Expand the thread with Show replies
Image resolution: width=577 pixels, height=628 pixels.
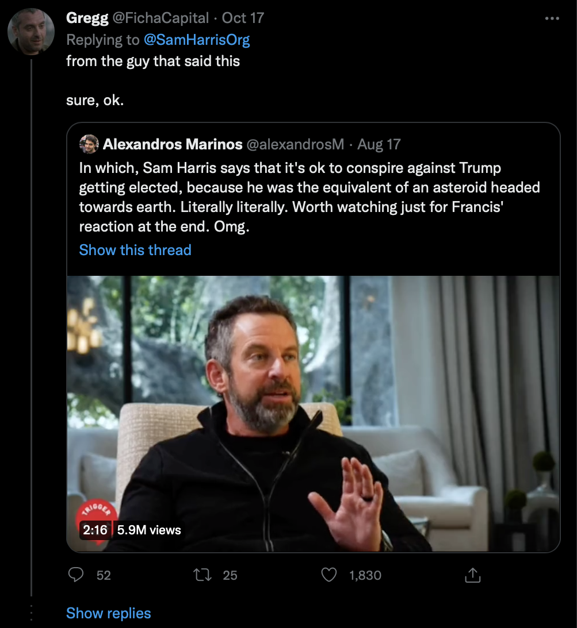pyautogui.click(x=108, y=613)
